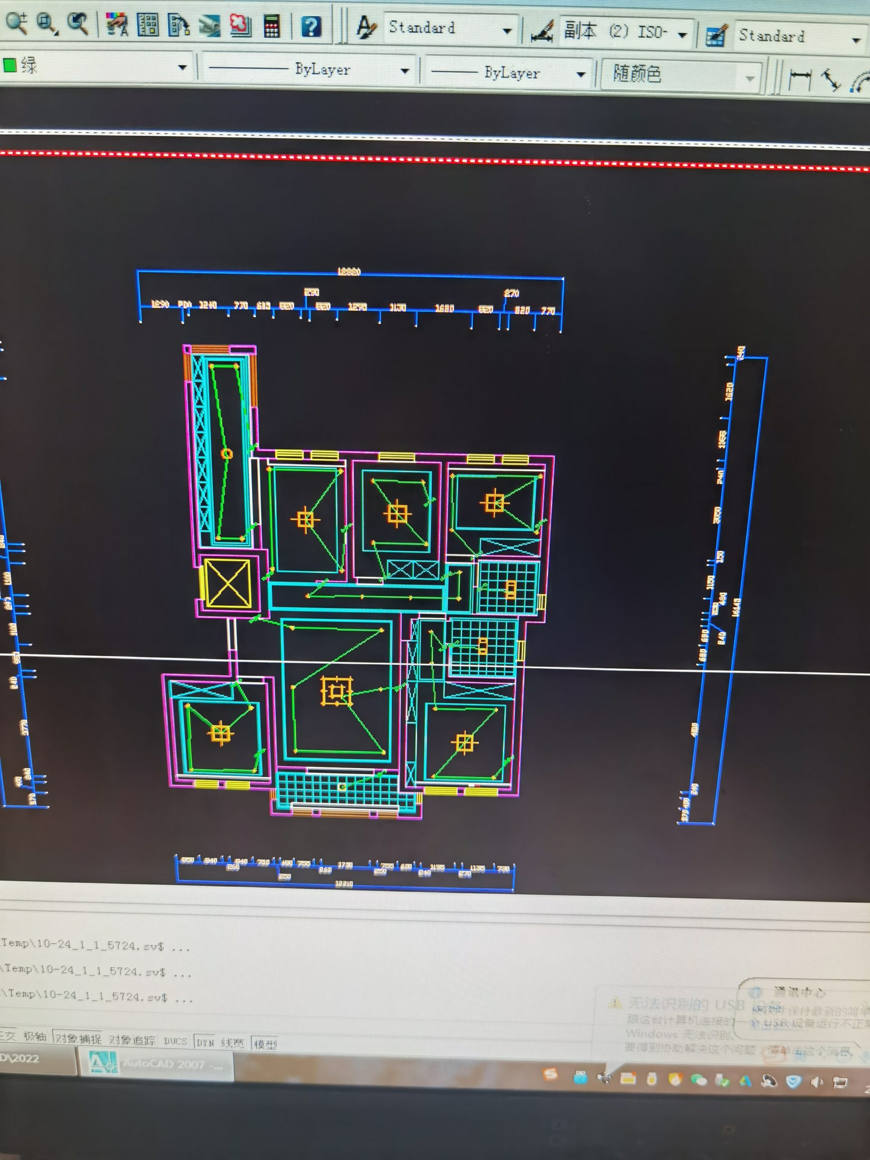Click the 模型 model space button
This screenshot has width=870, height=1160.
[265, 1044]
